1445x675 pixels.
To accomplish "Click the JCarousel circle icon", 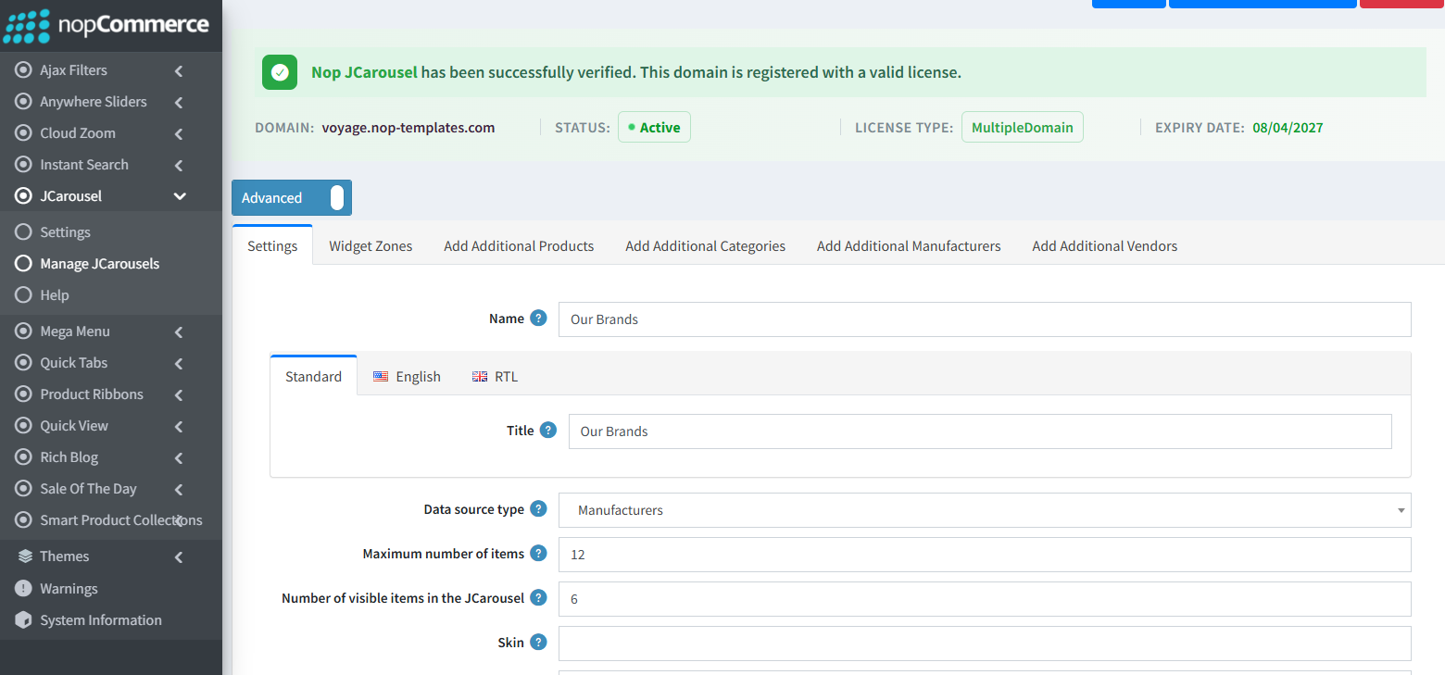I will pyautogui.click(x=24, y=196).
